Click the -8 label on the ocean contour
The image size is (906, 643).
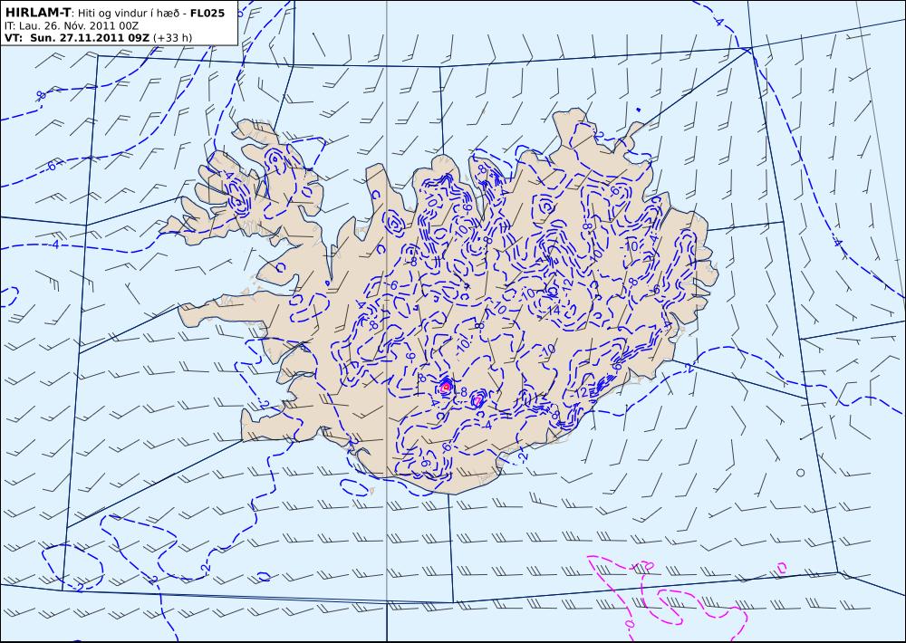click(x=40, y=95)
